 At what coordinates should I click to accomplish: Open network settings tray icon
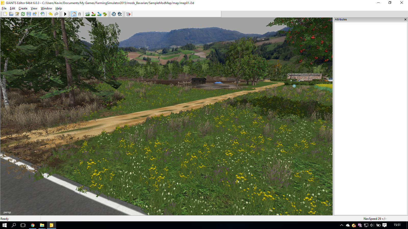pos(366,225)
